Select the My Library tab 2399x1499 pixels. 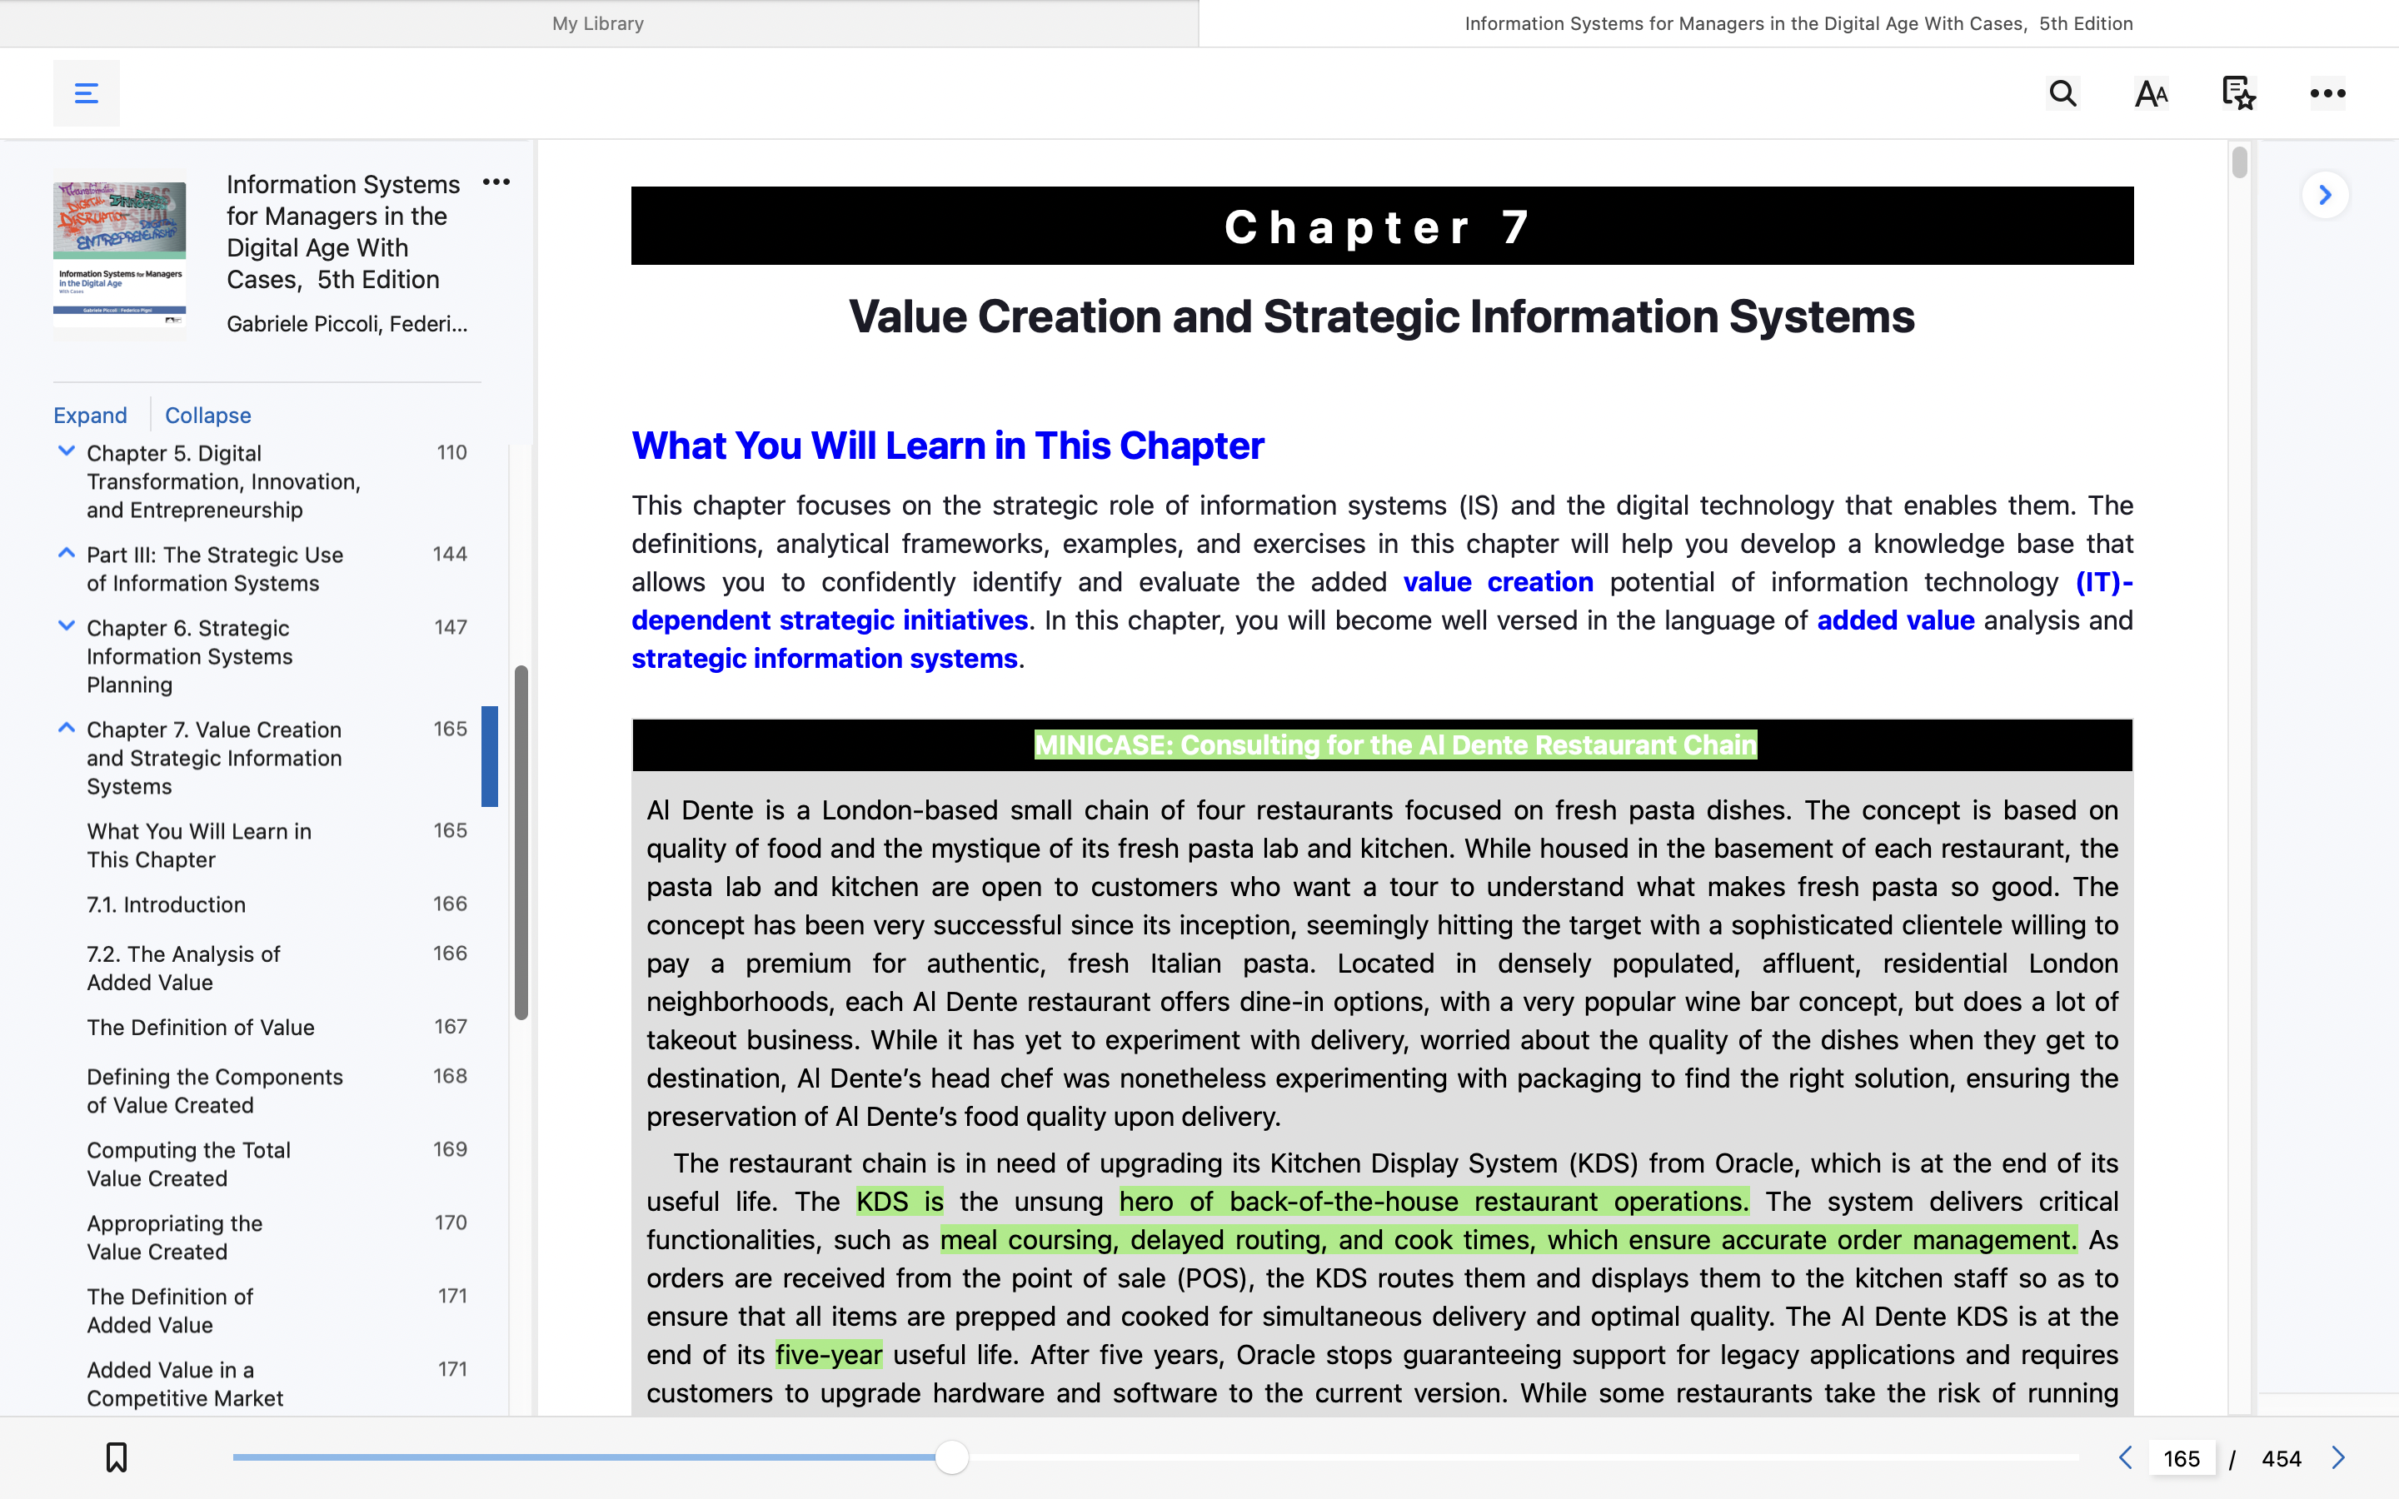pos(597,22)
